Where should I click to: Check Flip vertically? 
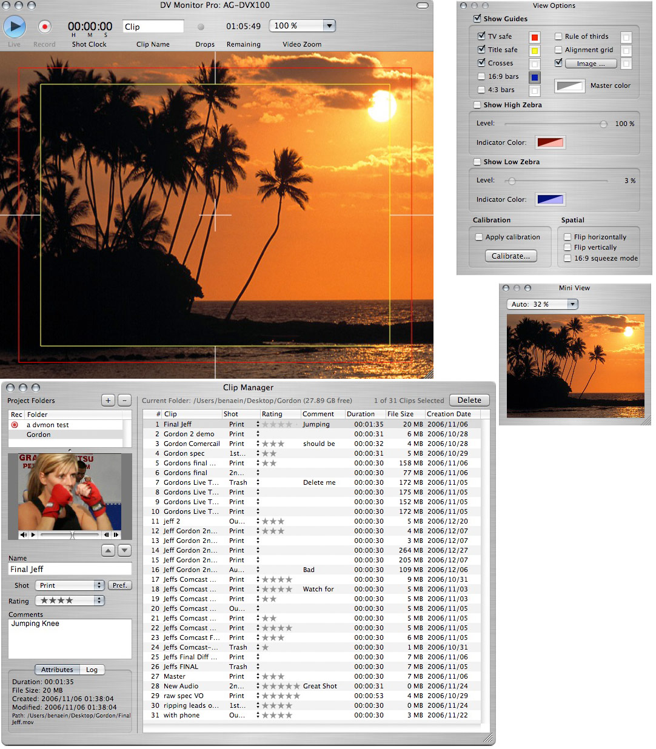tap(567, 247)
